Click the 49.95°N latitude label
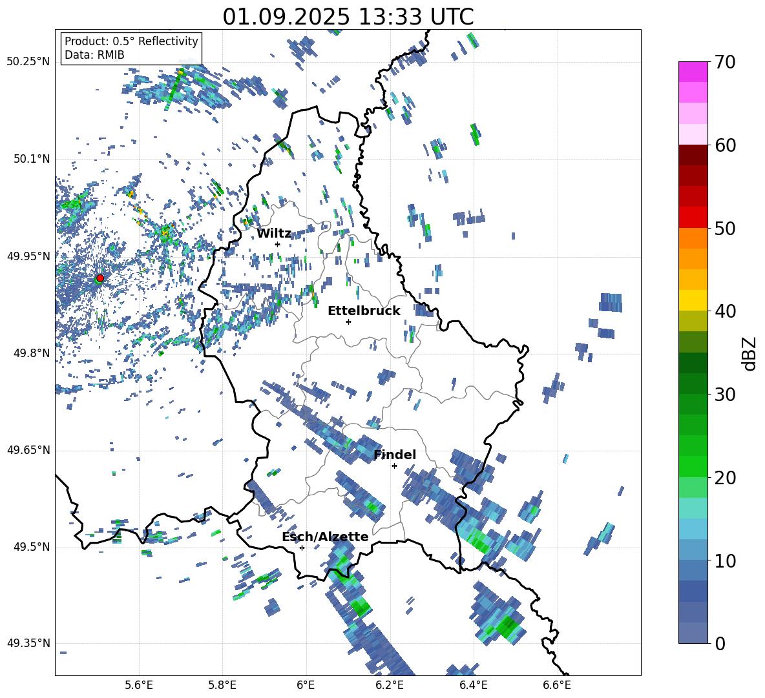 click(28, 256)
